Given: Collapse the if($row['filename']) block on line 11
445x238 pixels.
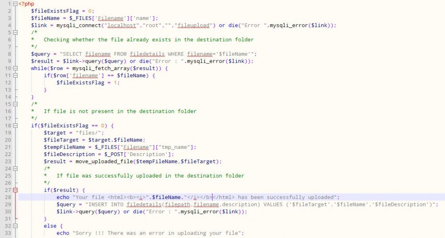Looking at the screenshot, I should [x=15, y=76].
